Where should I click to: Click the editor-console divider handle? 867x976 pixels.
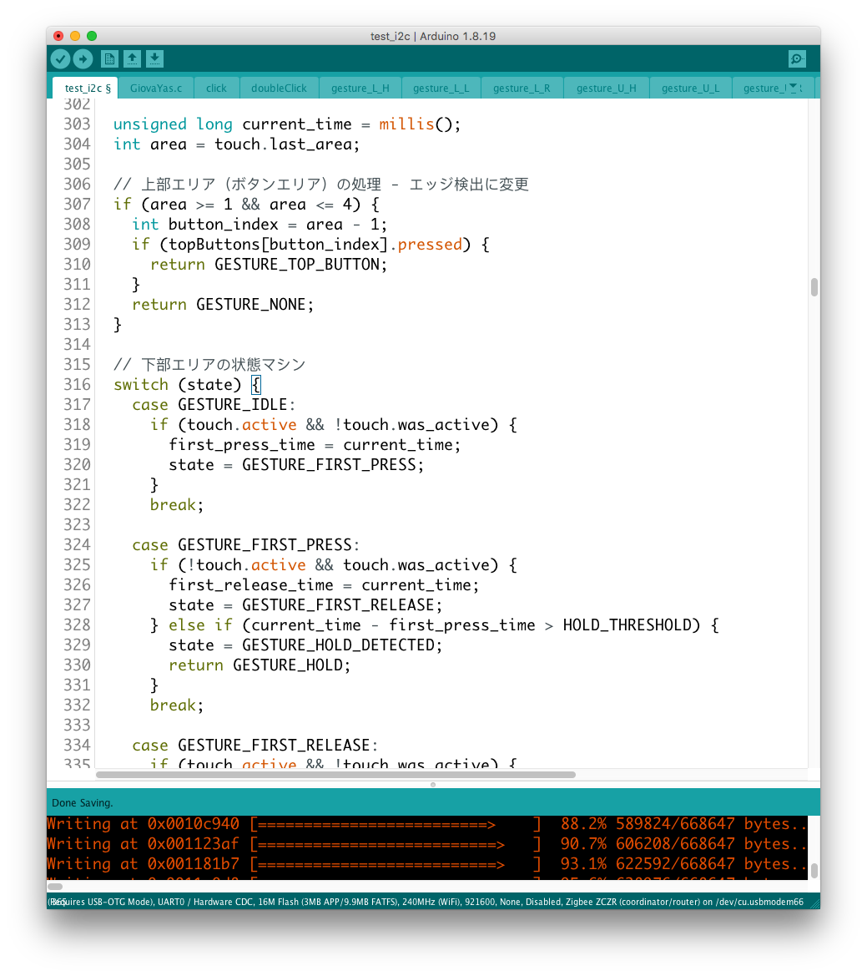point(432,785)
